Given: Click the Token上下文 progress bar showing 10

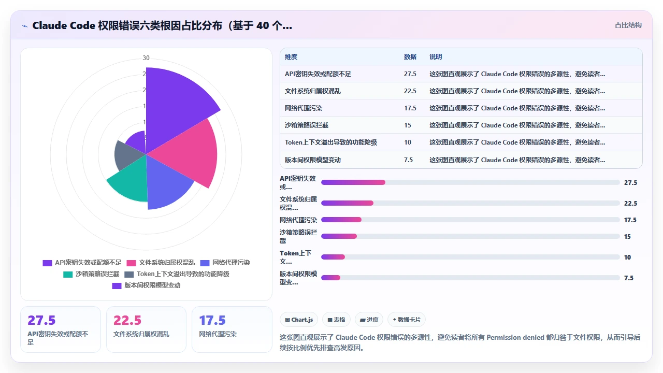Looking at the screenshot, I should click(x=470, y=257).
